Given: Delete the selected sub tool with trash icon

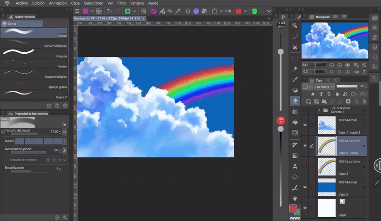Looking at the screenshot, I should pos(64,105).
